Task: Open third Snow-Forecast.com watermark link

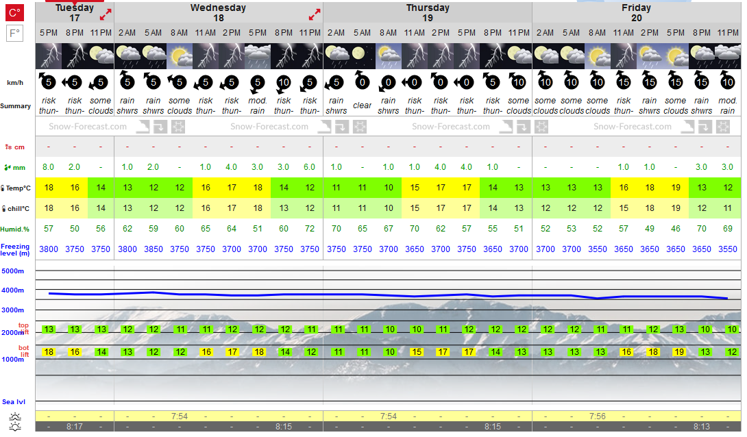Action: point(451,127)
